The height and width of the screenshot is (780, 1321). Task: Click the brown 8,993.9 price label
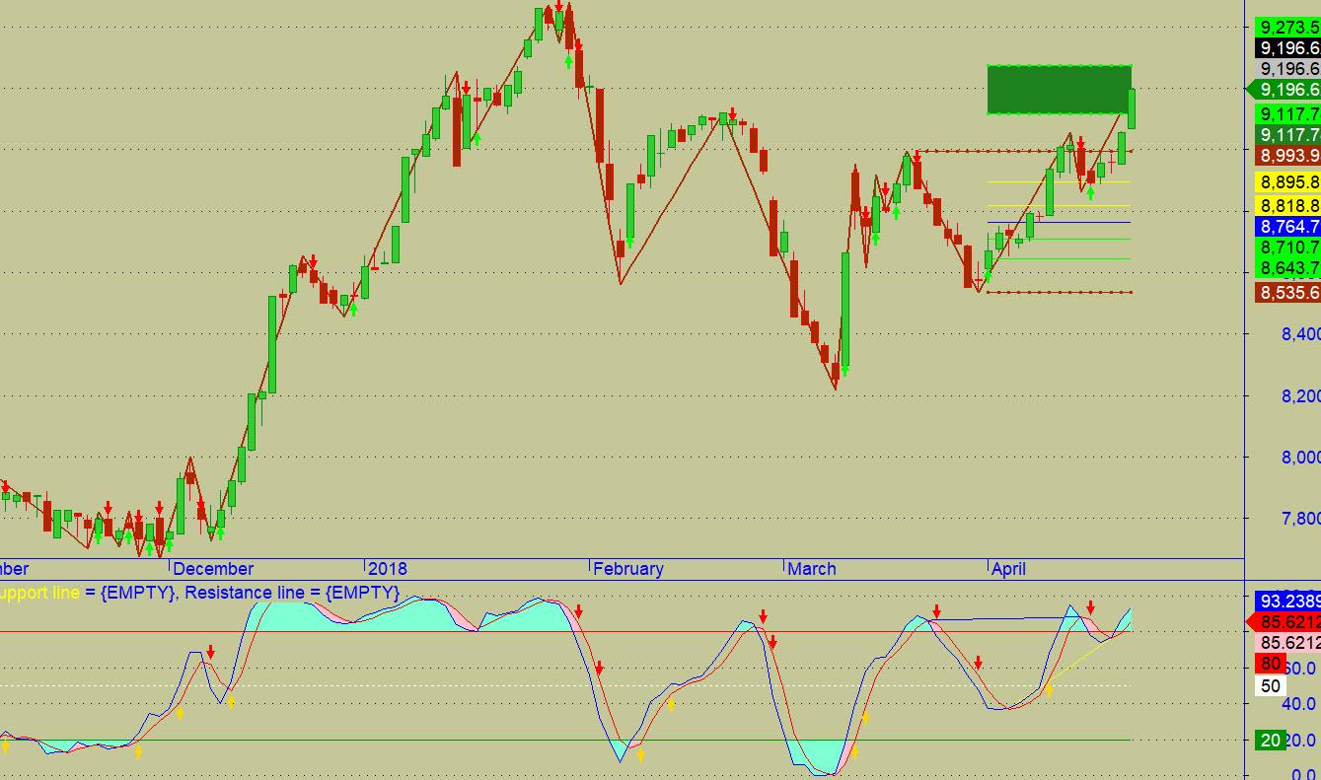point(1287,156)
